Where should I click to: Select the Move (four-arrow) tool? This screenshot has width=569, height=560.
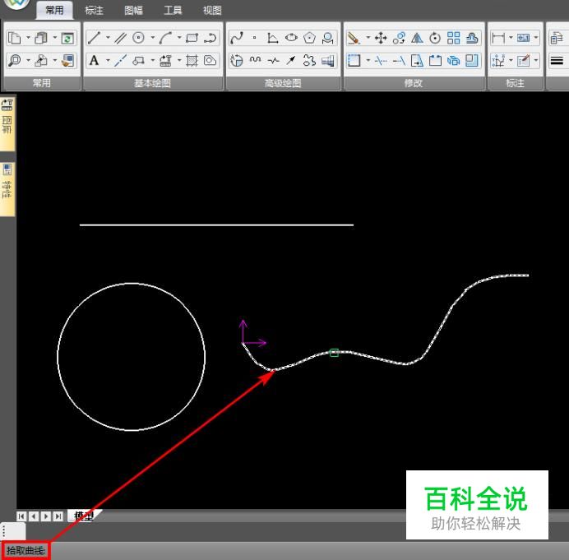point(381,38)
